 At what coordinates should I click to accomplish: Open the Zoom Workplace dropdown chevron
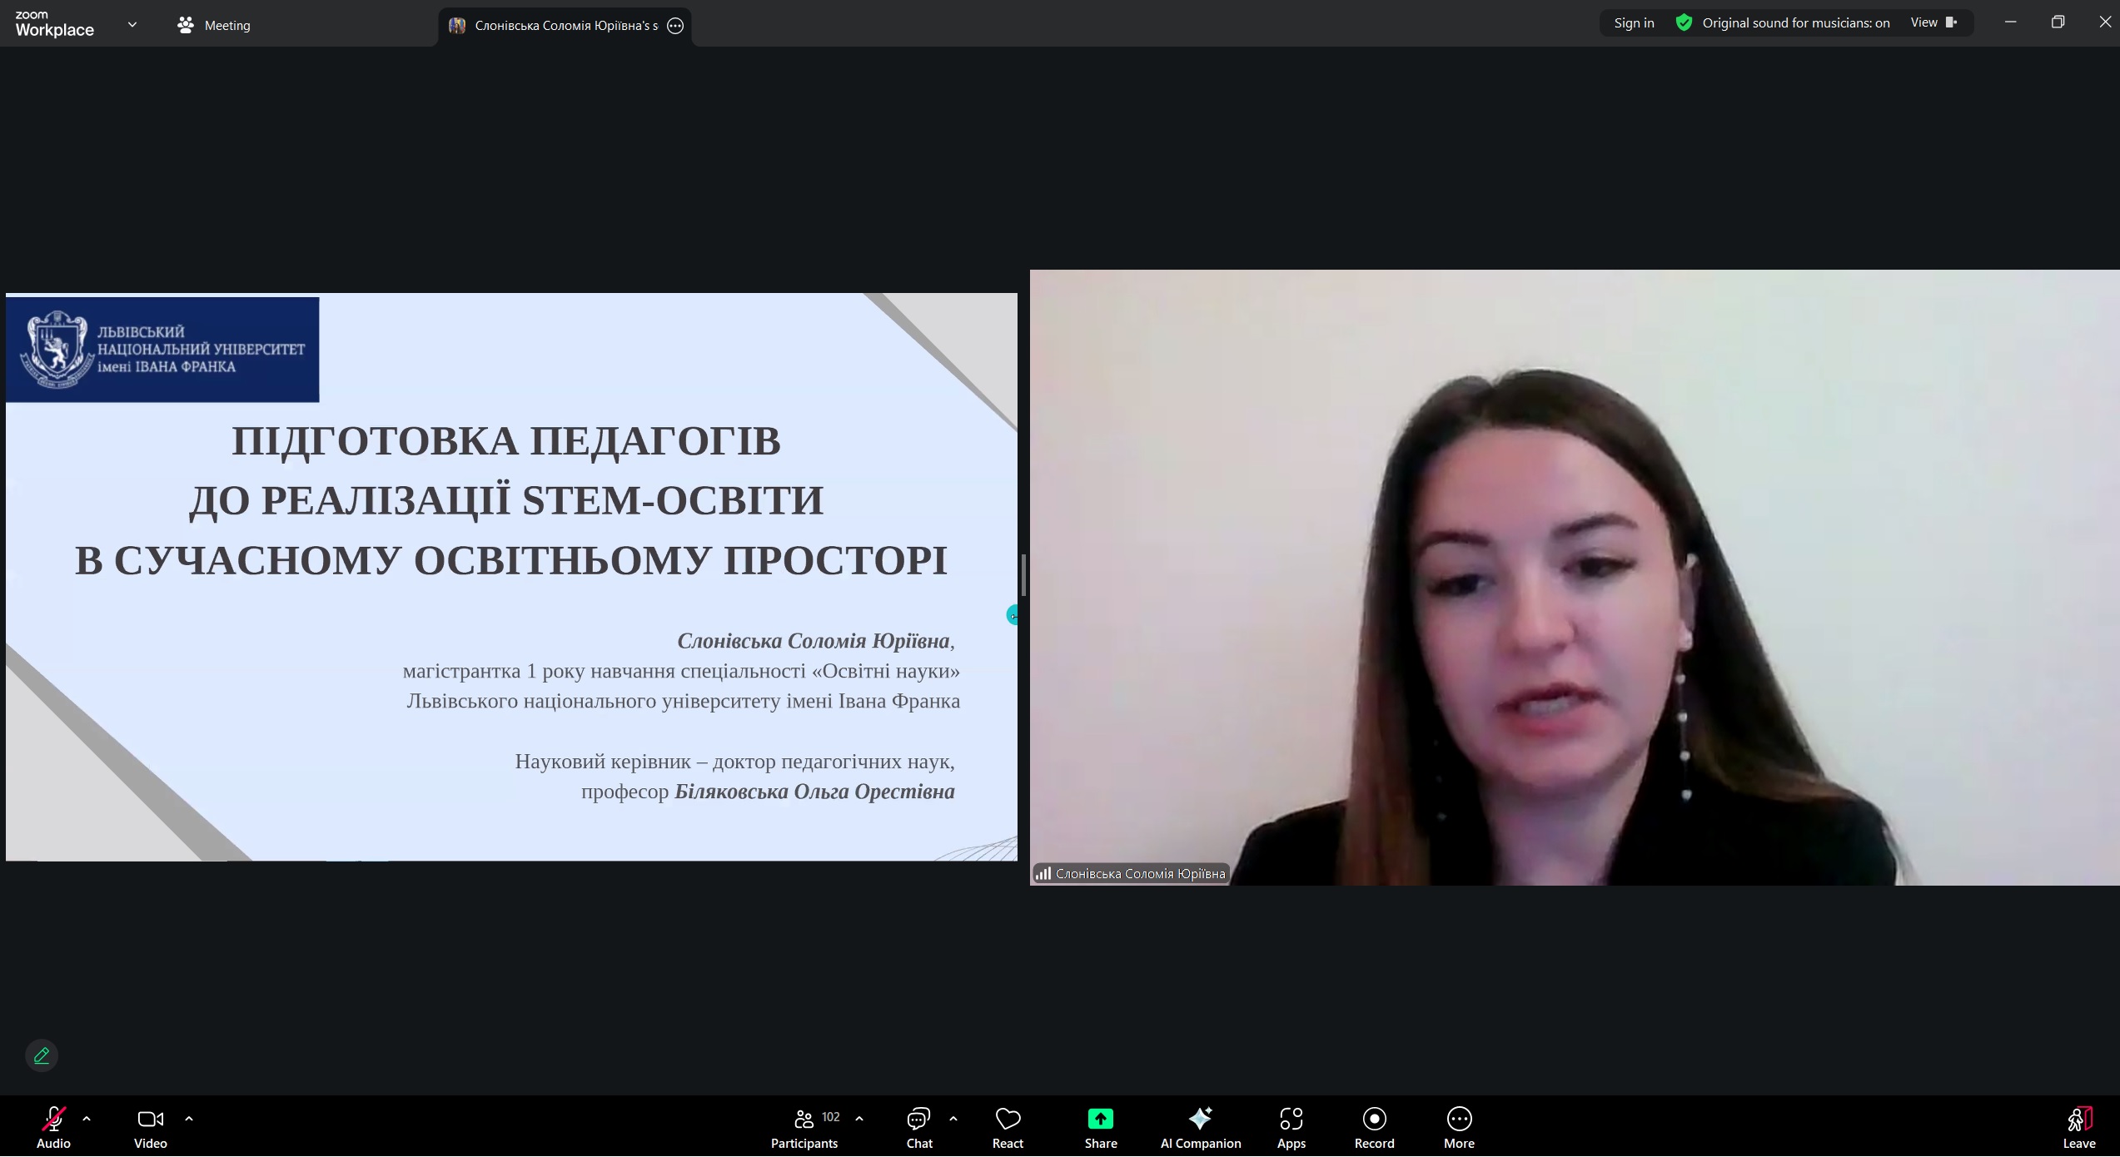tap(132, 25)
